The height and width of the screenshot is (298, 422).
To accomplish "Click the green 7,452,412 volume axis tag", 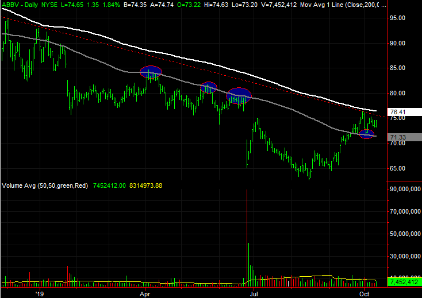I will pyautogui.click(x=405, y=282).
